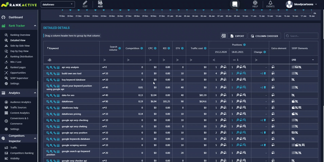
Task: Open the Column Chooser
Action: [264, 36]
